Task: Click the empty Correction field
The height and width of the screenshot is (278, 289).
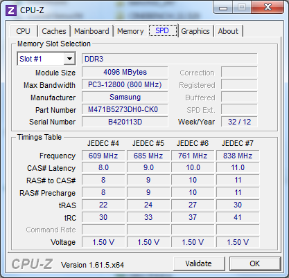Action: tap(239, 72)
